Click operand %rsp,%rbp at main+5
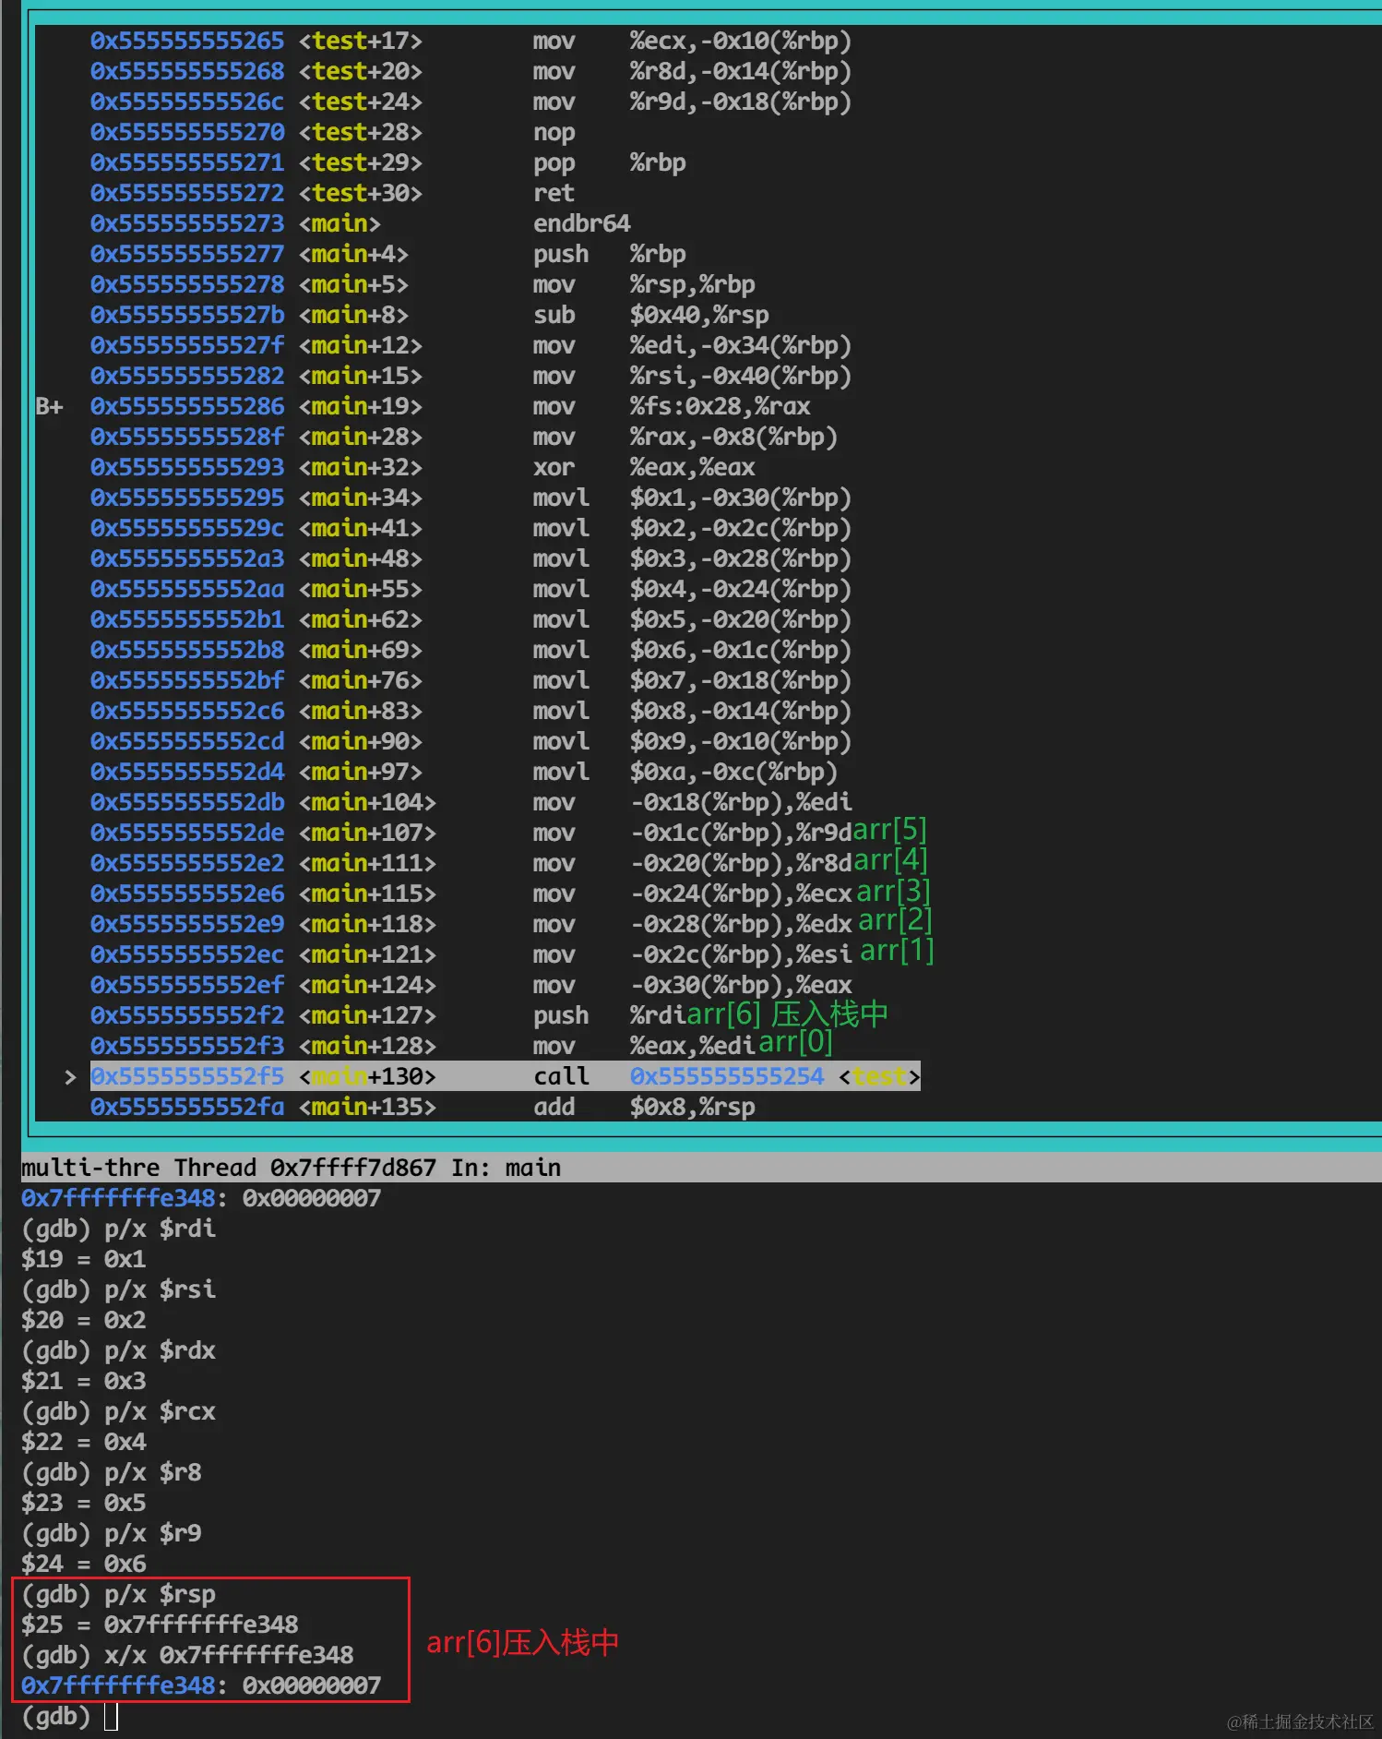Image resolution: width=1382 pixels, height=1739 pixels. pyautogui.click(x=693, y=284)
